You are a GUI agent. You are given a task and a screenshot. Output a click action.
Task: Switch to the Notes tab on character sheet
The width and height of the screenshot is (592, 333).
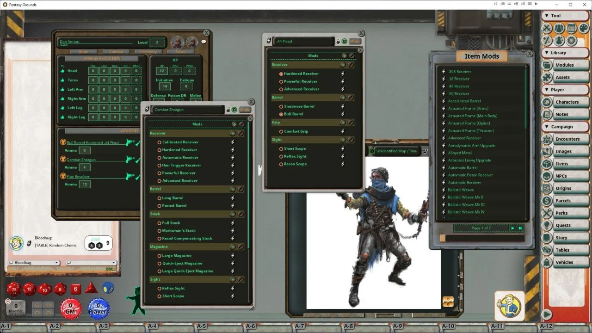pos(181,52)
